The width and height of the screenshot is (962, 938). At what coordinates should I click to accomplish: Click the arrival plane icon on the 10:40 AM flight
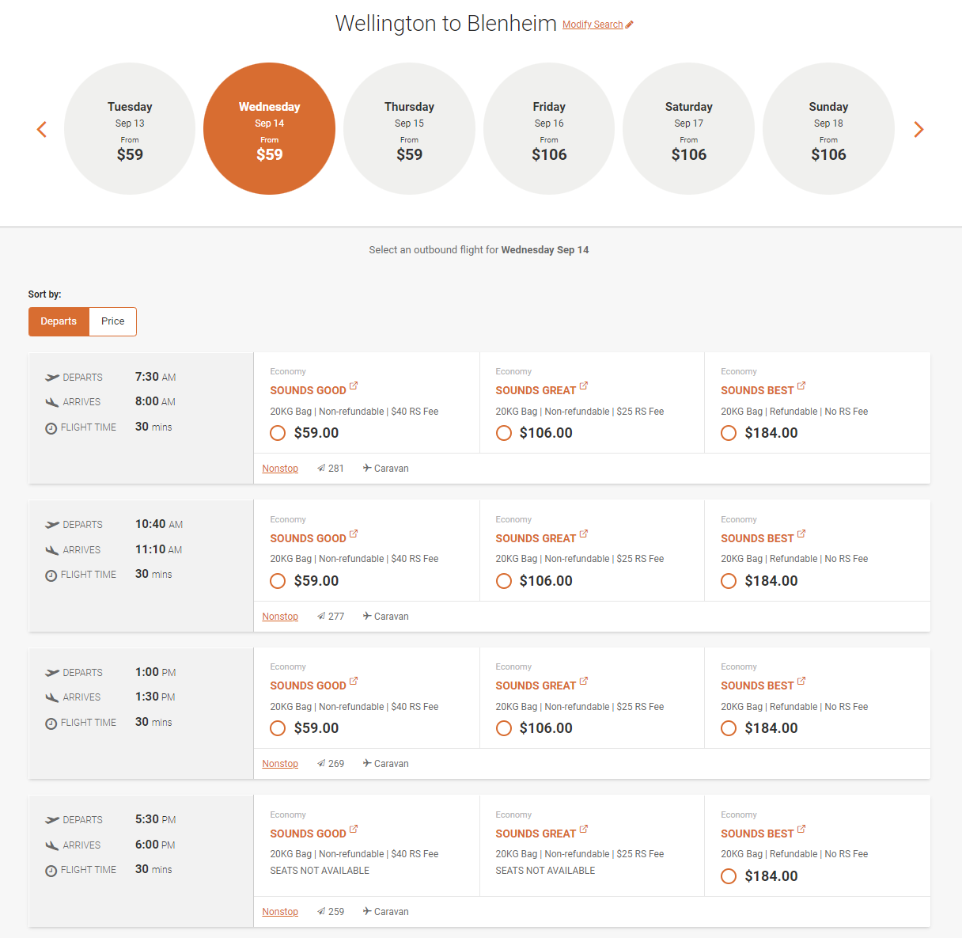51,549
